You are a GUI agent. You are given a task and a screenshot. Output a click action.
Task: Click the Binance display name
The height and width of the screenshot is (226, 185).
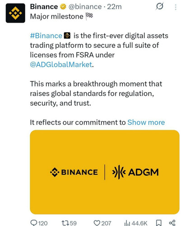pyautogui.click(x=44, y=7)
